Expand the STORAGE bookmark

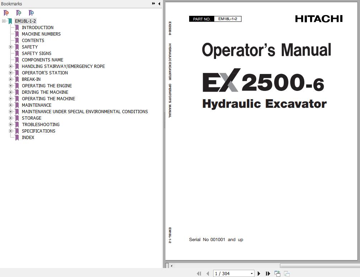[10, 118]
